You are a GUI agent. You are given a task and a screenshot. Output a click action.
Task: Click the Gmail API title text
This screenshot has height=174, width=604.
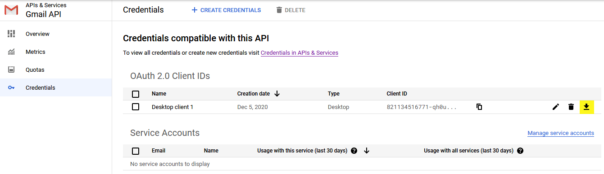pyautogui.click(x=43, y=14)
